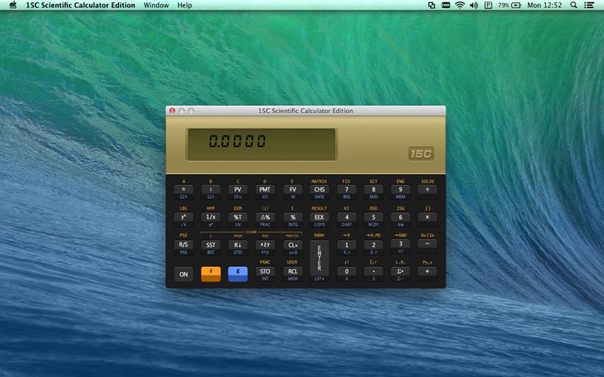Click the decimal point key
The height and width of the screenshot is (377, 604).
click(373, 274)
